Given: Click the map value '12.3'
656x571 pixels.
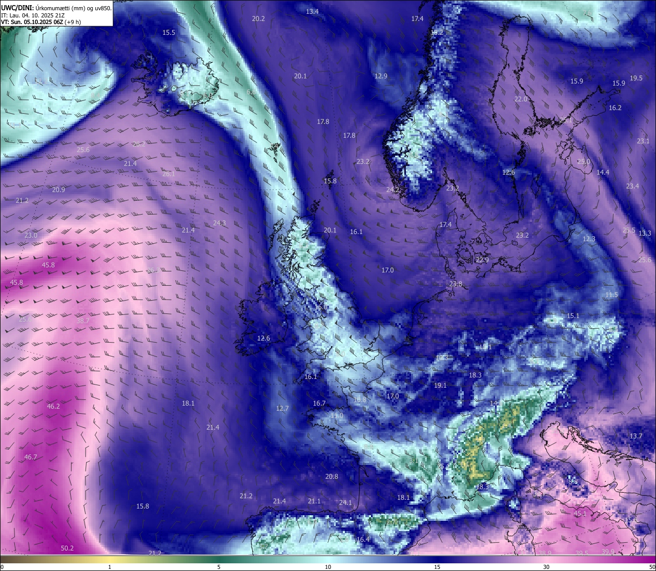Looking at the screenshot, I should 589,239.
